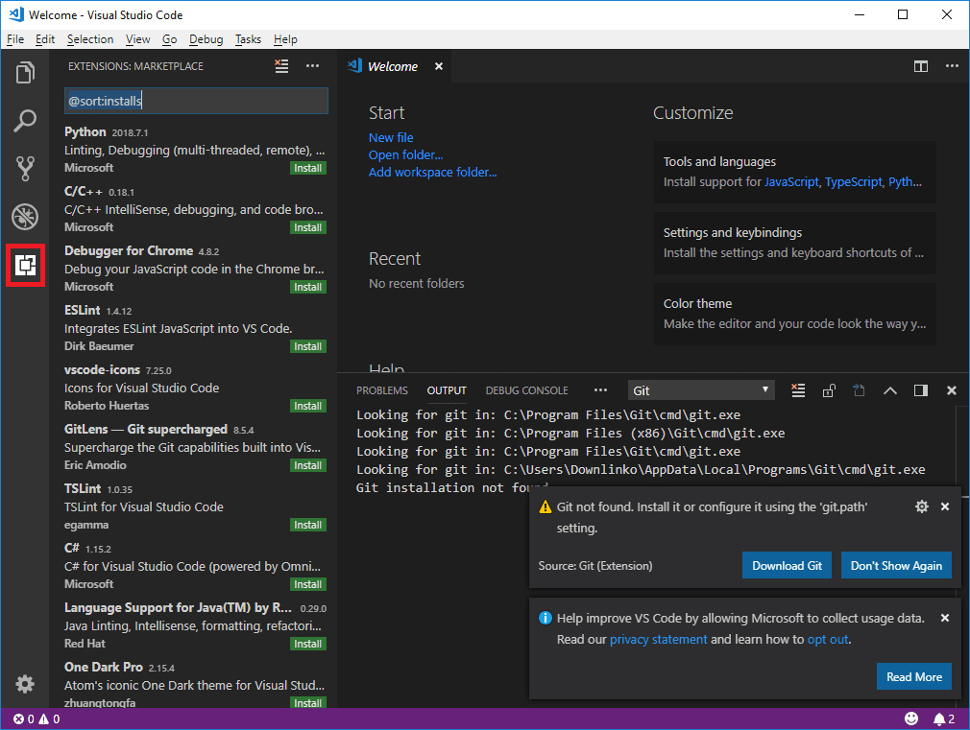Open Extensions panel more actions menu
The height and width of the screenshot is (730, 970).
[x=312, y=66]
